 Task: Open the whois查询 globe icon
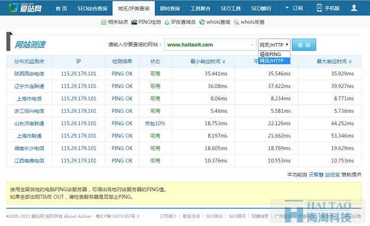coord(202,22)
